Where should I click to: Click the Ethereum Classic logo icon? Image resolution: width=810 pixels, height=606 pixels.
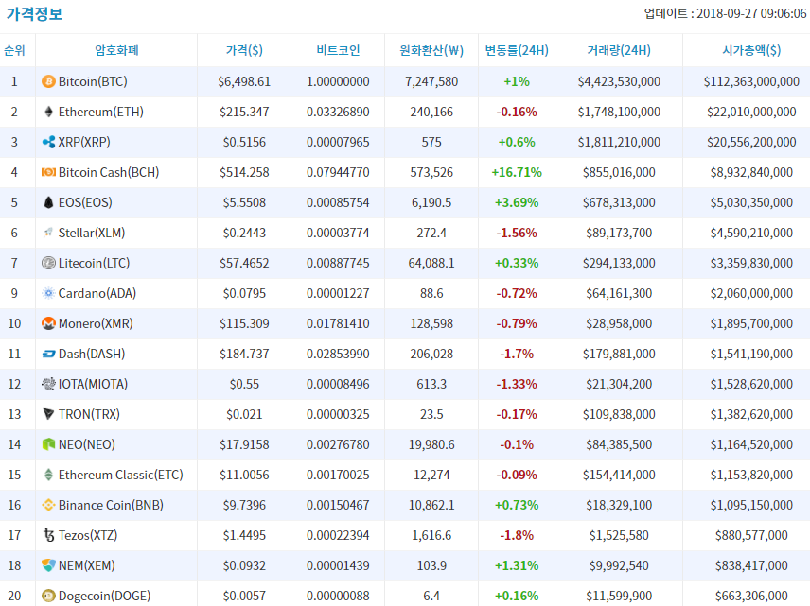(48, 475)
